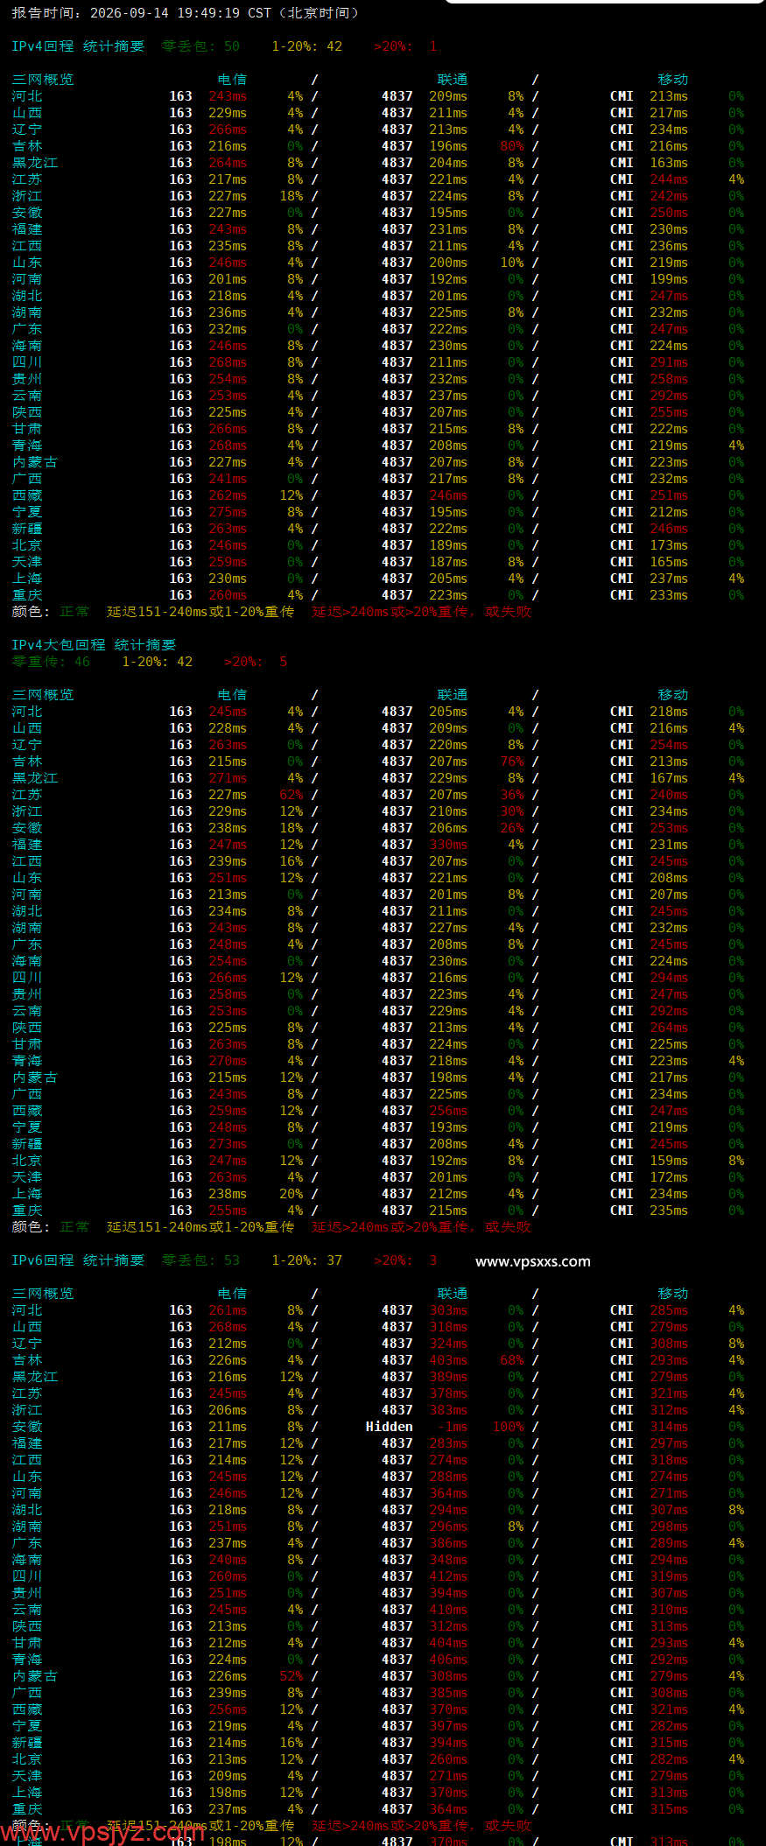The height and width of the screenshot is (1846, 766).
Task: Click the 26% value in 安徽 row
Action: [x=512, y=828]
